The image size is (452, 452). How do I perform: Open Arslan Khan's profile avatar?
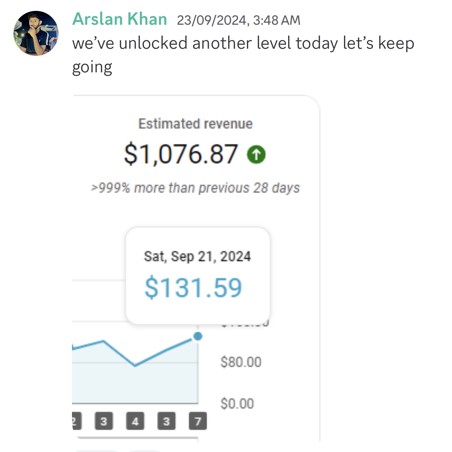click(36, 33)
